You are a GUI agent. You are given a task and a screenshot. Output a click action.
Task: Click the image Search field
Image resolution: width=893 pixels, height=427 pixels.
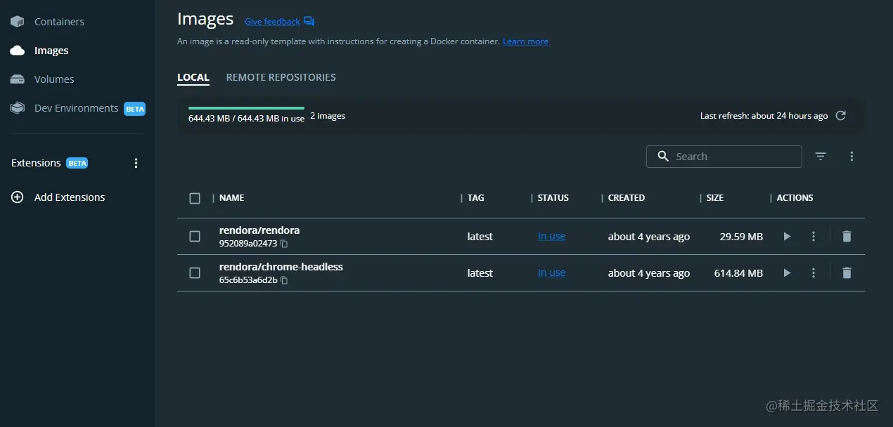[731, 157]
